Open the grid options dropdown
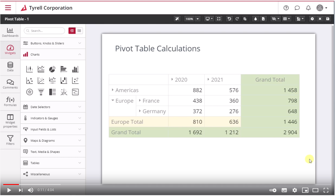Viewport: 335px width, 196px height. (287, 19)
